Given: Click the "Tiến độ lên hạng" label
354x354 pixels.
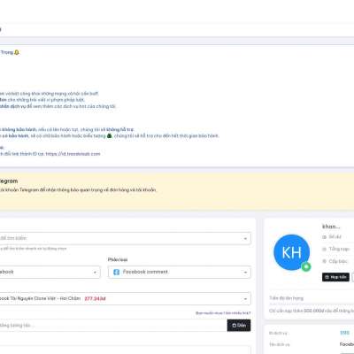Looking at the screenshot, I should coord(286,298).
